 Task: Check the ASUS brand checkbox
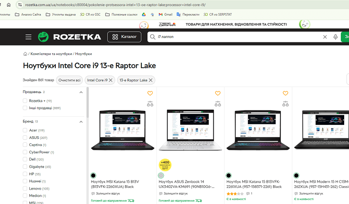tap(25, 138)
